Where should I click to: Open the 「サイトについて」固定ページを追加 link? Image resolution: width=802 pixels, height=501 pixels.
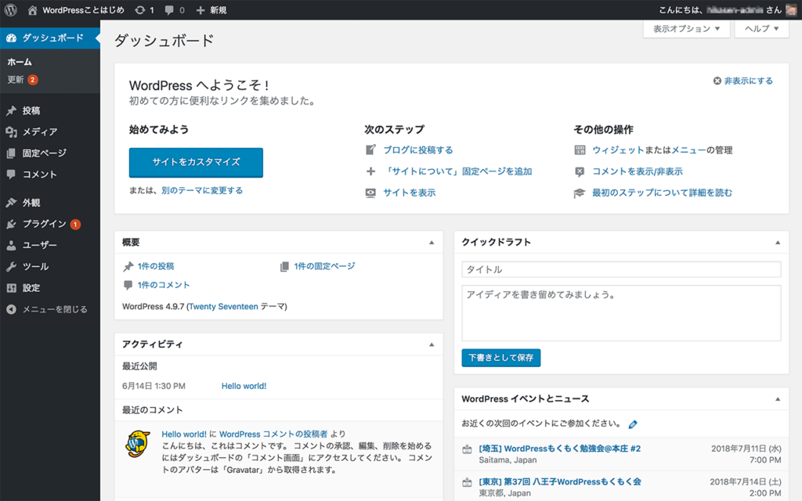457,171
